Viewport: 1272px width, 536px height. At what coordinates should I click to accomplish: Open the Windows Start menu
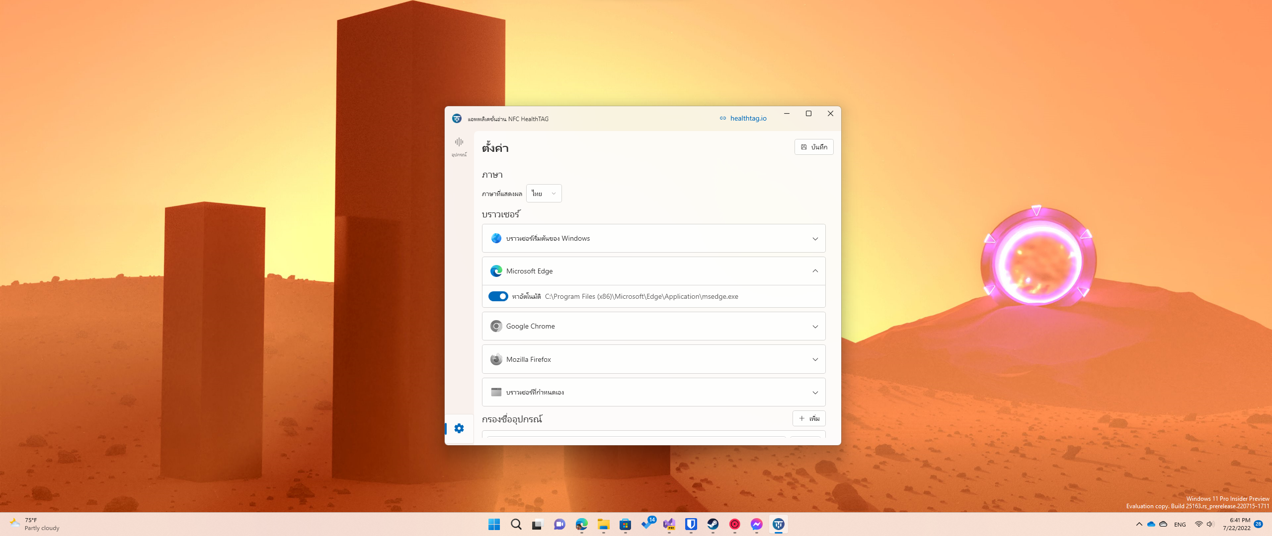[x=494, y=524]
